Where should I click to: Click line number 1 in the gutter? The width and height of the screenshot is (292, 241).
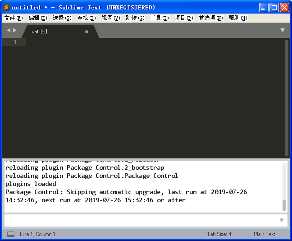(x=16, y=42)
